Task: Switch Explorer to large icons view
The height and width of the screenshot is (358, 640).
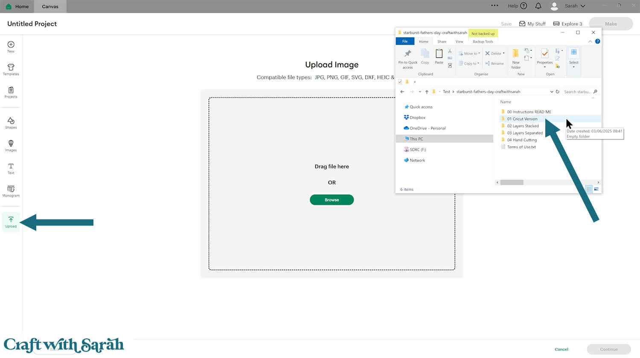Action: tap(596, 189)
